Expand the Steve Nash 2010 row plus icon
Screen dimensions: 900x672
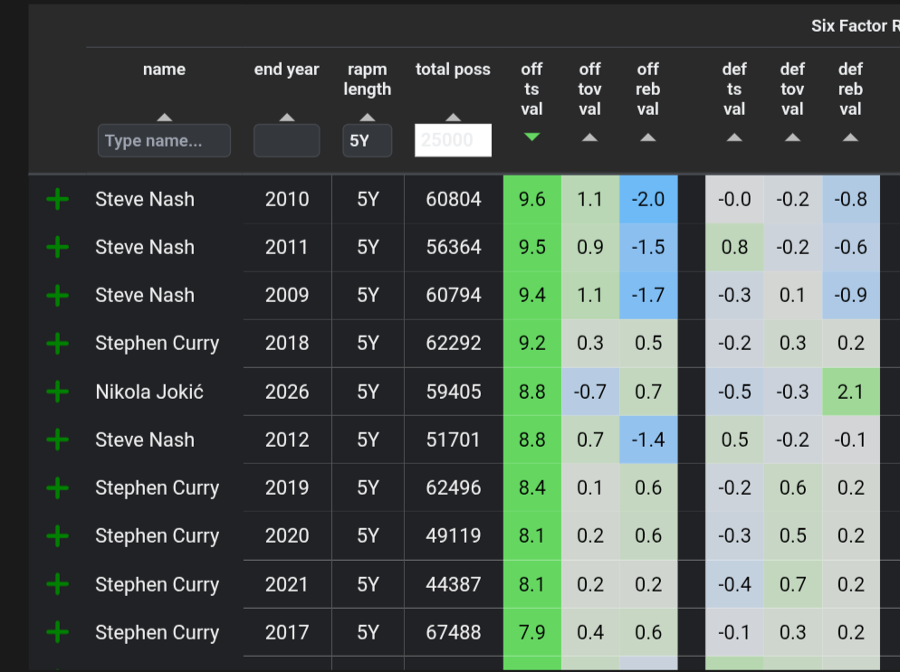coord(57,200)
